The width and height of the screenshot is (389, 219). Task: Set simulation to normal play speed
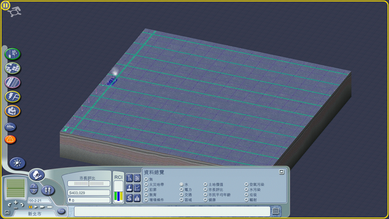tap(36, 207)
